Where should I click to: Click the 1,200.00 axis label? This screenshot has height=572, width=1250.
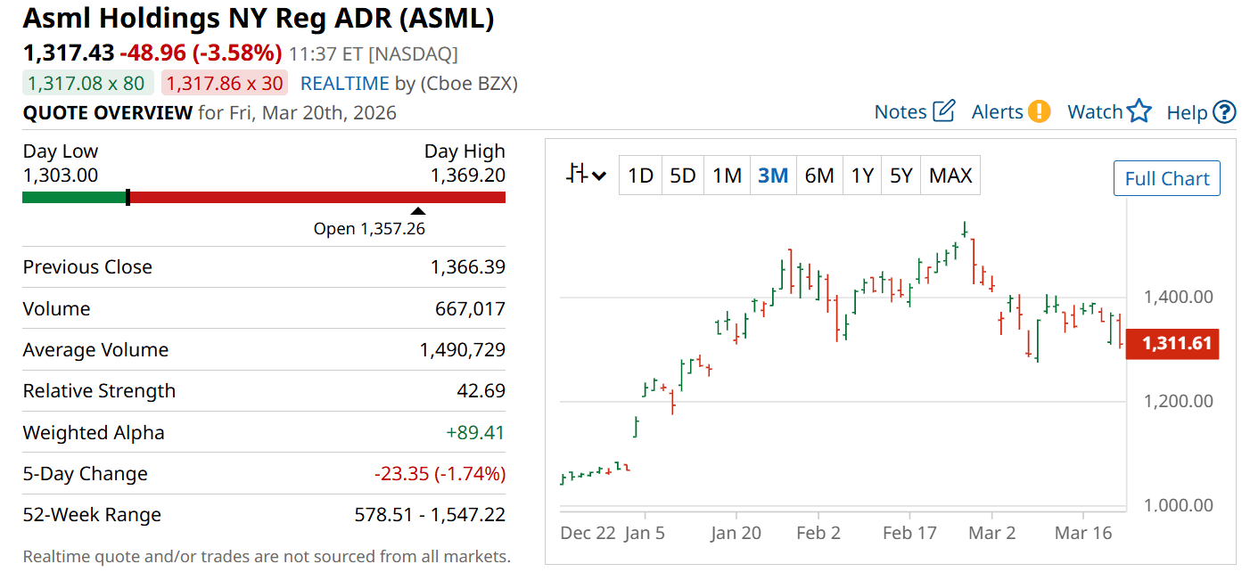[1179, 401]
